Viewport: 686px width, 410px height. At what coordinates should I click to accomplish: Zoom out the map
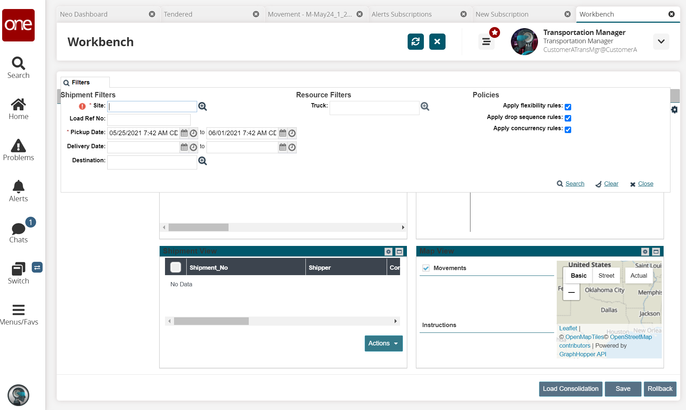pos(572,292)
